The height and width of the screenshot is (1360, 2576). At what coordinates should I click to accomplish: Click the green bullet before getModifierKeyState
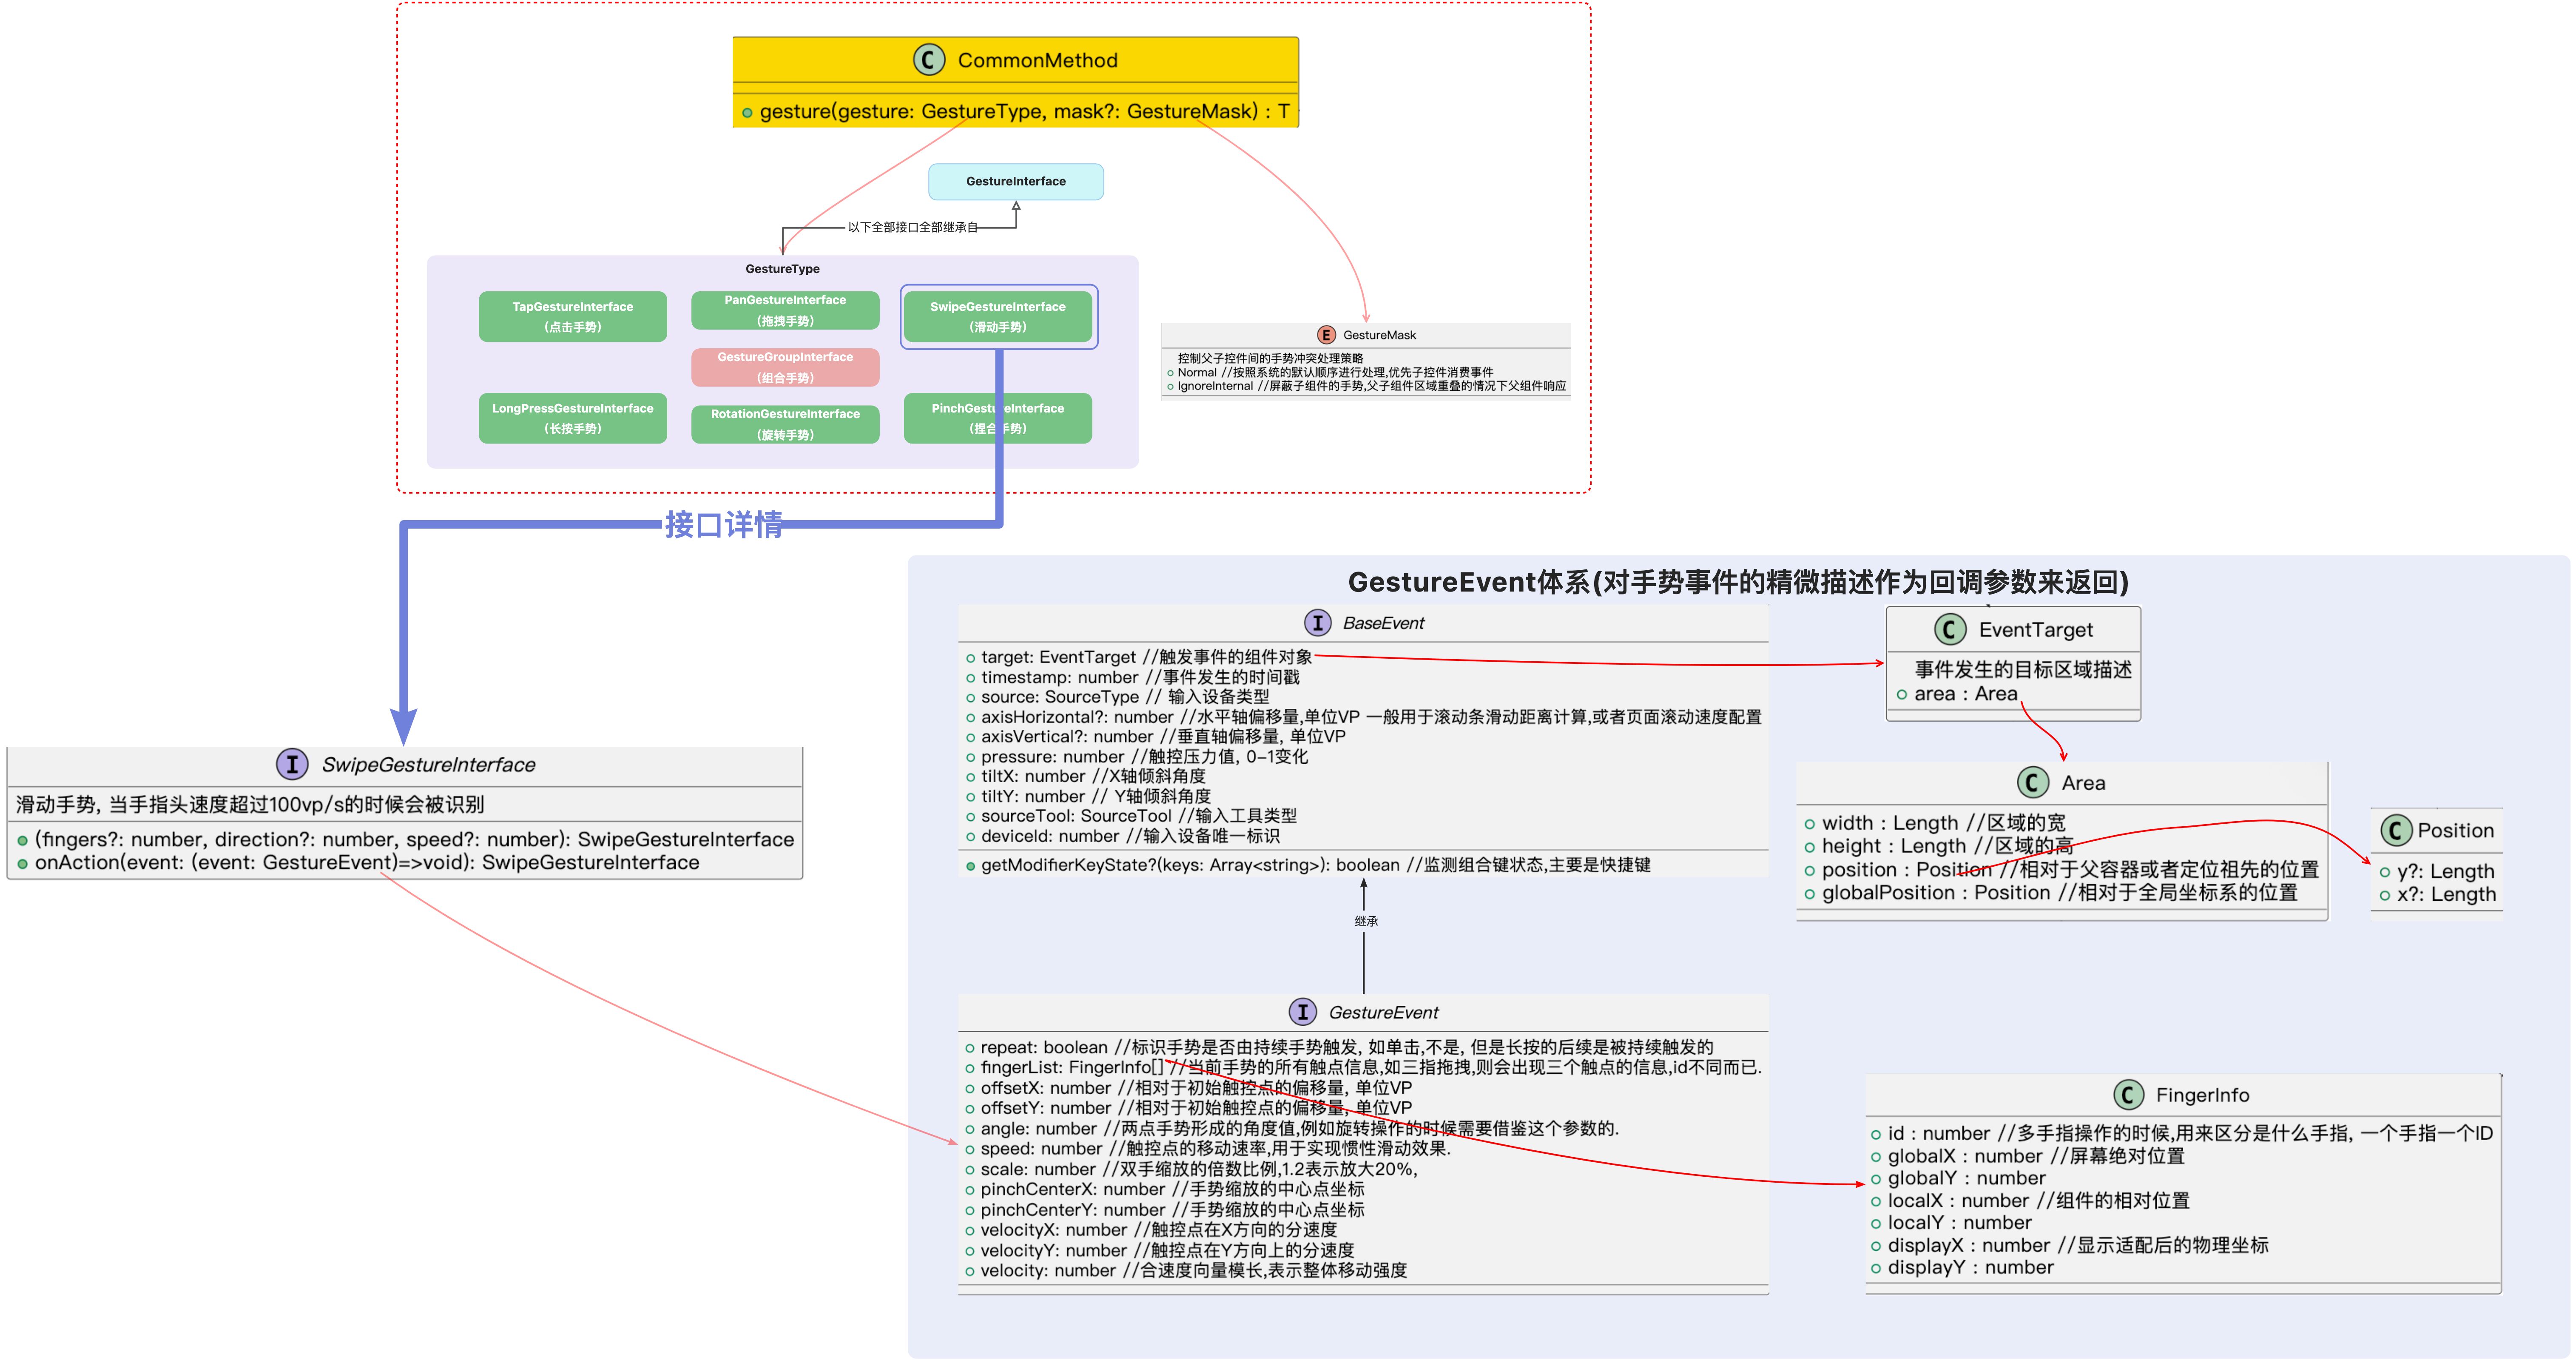click(x=970, y=866)
